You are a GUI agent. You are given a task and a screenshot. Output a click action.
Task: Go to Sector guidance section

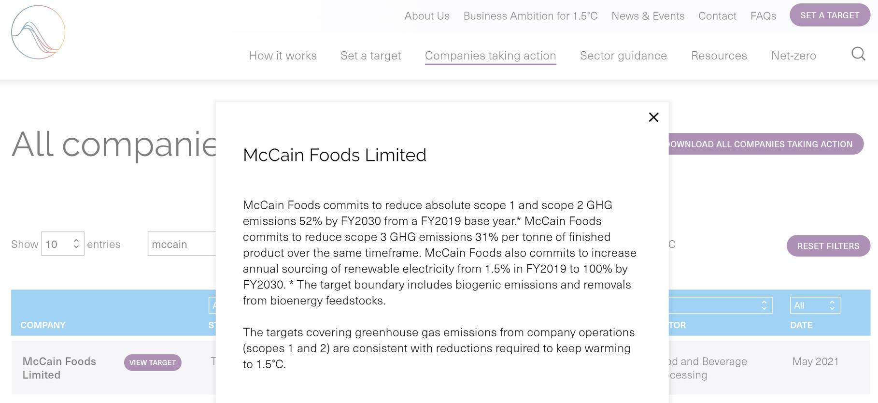(x=623, y=56)
